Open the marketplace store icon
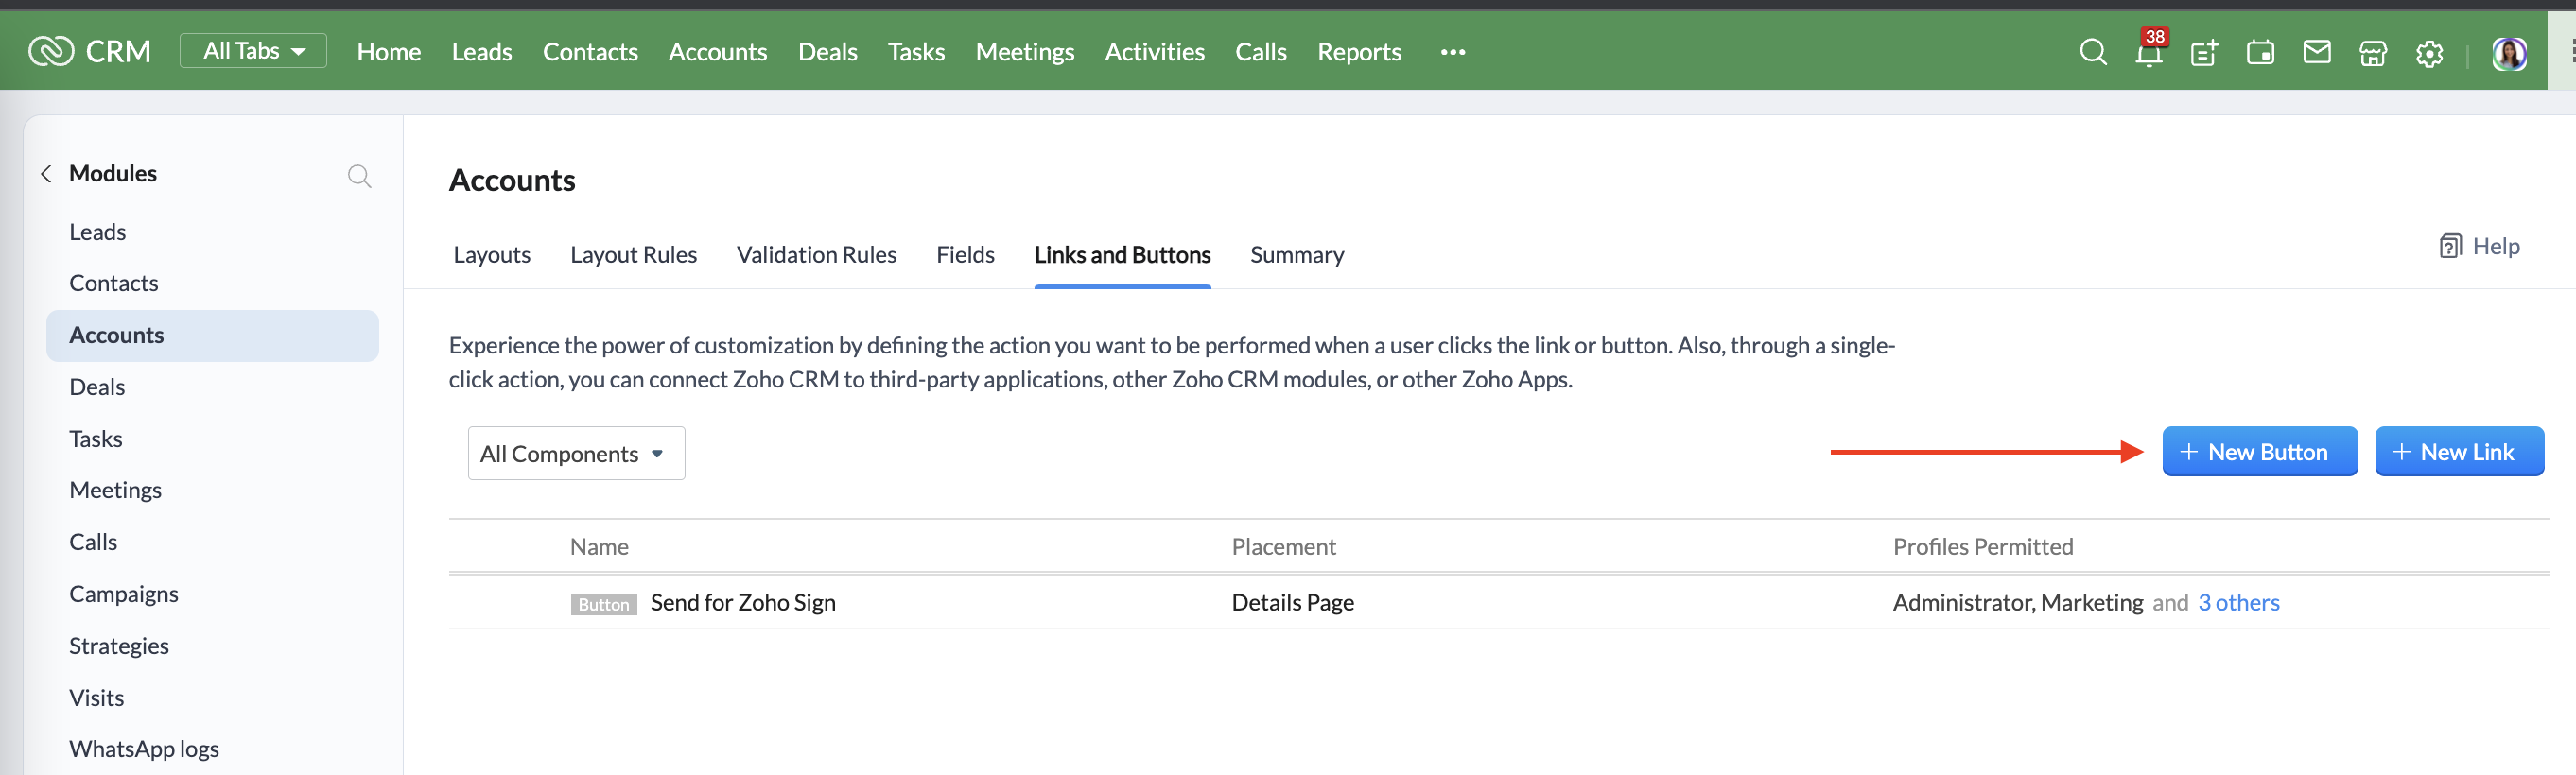Image resolution: width=2576 pixels, height=775 pixels. click(x=2373, y=52)
